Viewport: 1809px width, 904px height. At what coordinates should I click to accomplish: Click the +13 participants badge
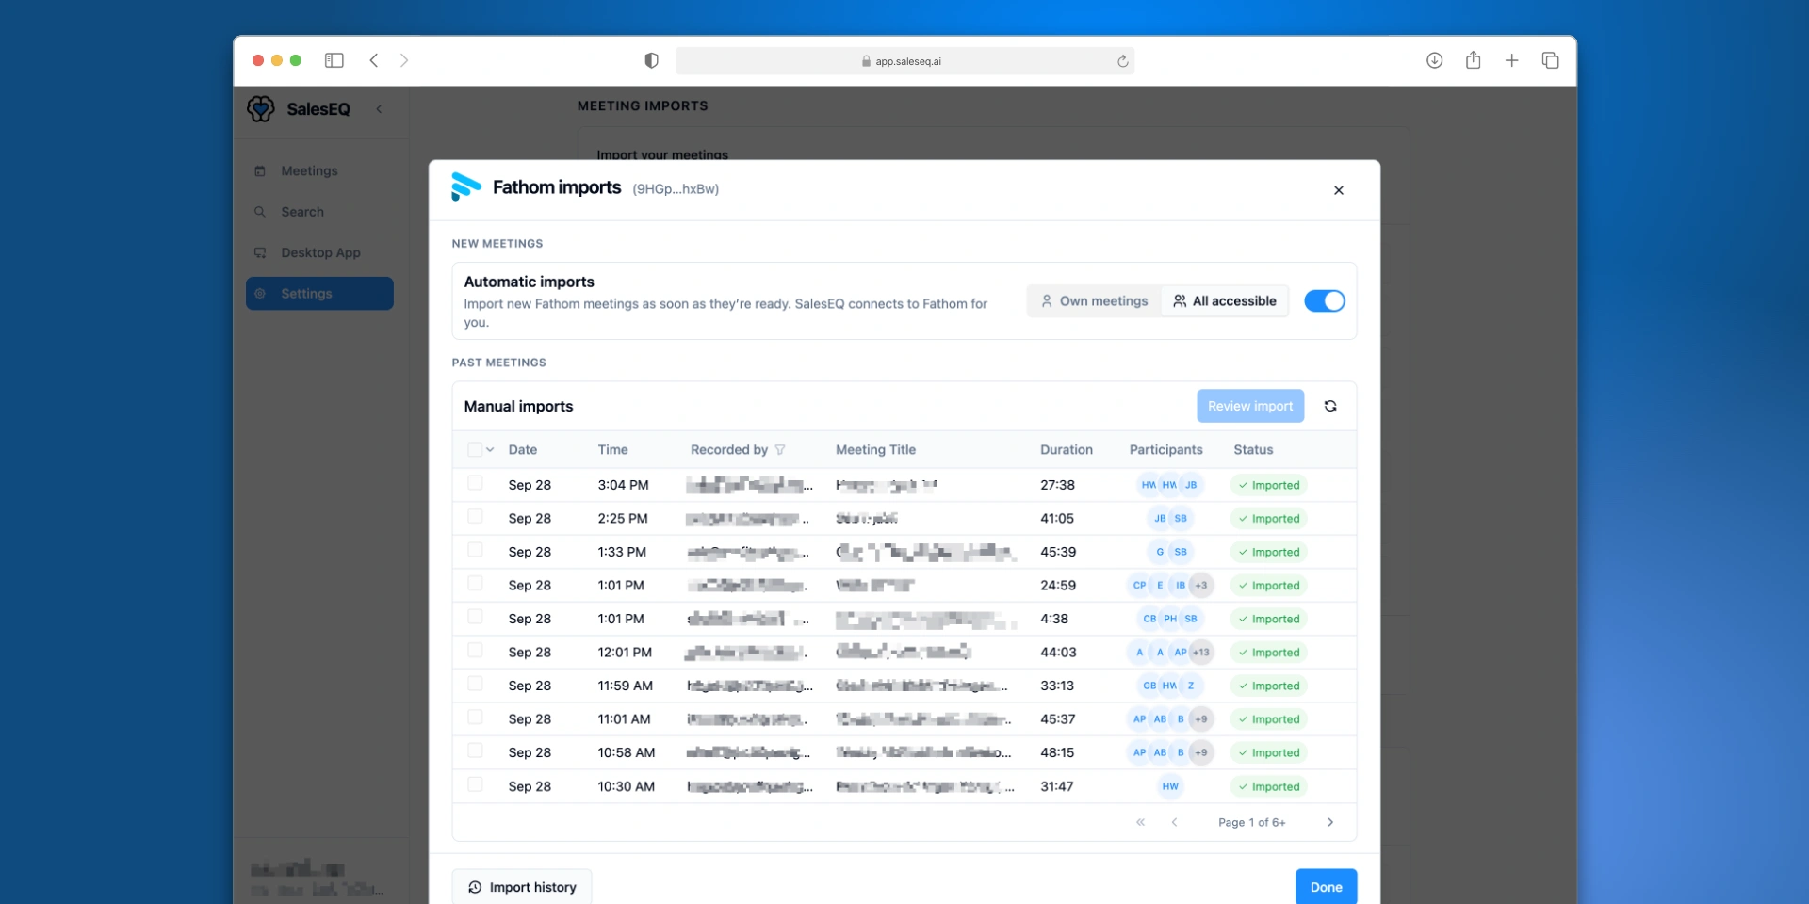coord(1201,653)
